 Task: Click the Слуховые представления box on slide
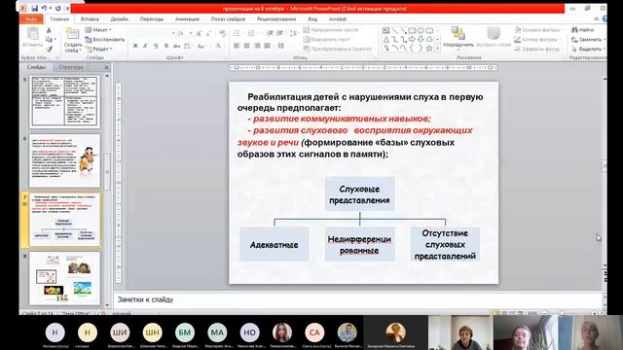pyautogui.click(x=359, y=194)
